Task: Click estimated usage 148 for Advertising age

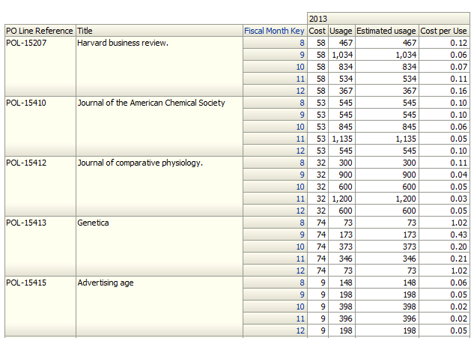Action: click(387, 283)
